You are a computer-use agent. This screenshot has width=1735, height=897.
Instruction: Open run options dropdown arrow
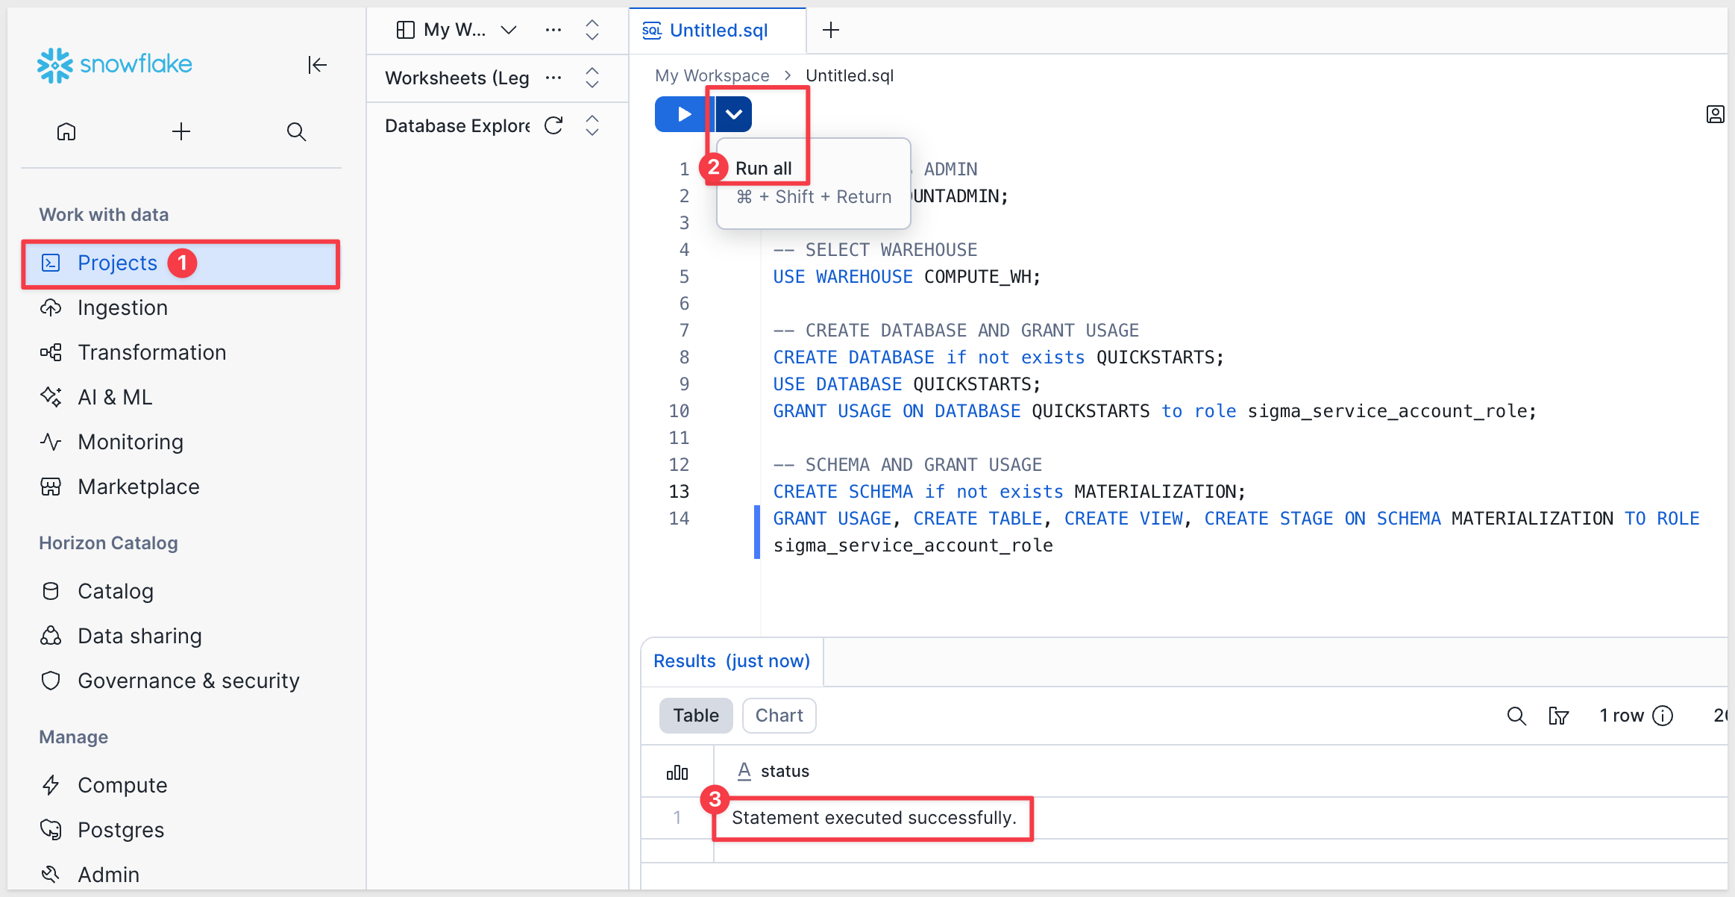coord(734,114)
